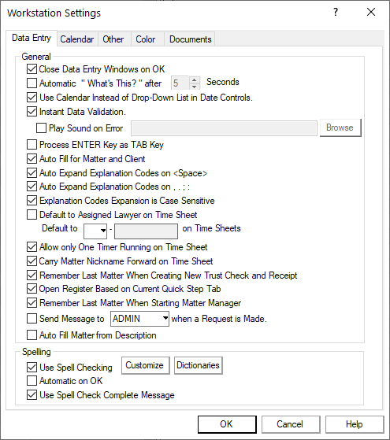
Task: Select the Color tab
Action: tap(146, 39)
